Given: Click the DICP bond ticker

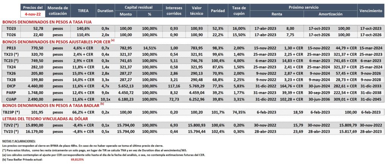Looking at the screenshot, I should (12, 86).
